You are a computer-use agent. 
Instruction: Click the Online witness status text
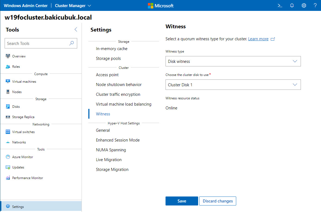[x=171, y=108]
